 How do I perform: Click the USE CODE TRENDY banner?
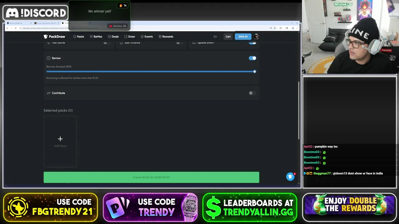pos(150,208)
